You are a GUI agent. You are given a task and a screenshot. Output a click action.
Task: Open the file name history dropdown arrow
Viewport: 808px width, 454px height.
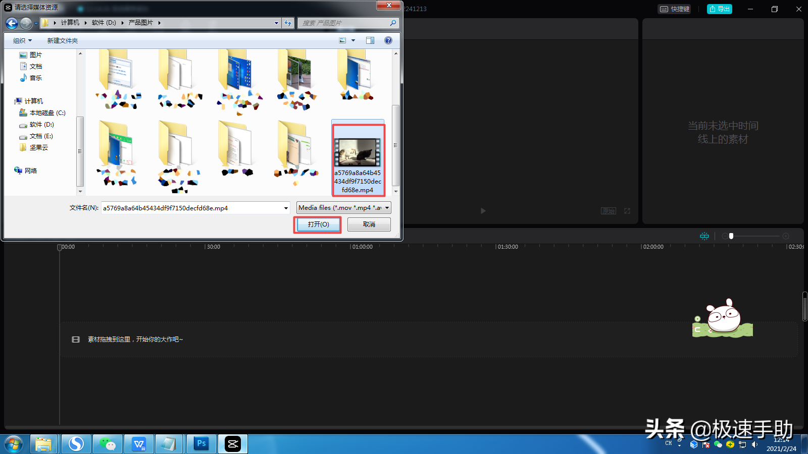[286, 208]
